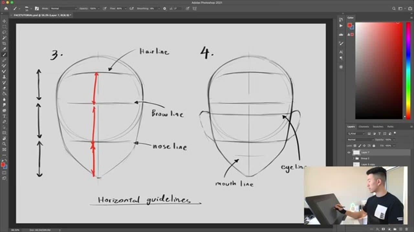Filter layers by pixel layers icon
Screen dimensions: 414x232
[x=369, y=134]
